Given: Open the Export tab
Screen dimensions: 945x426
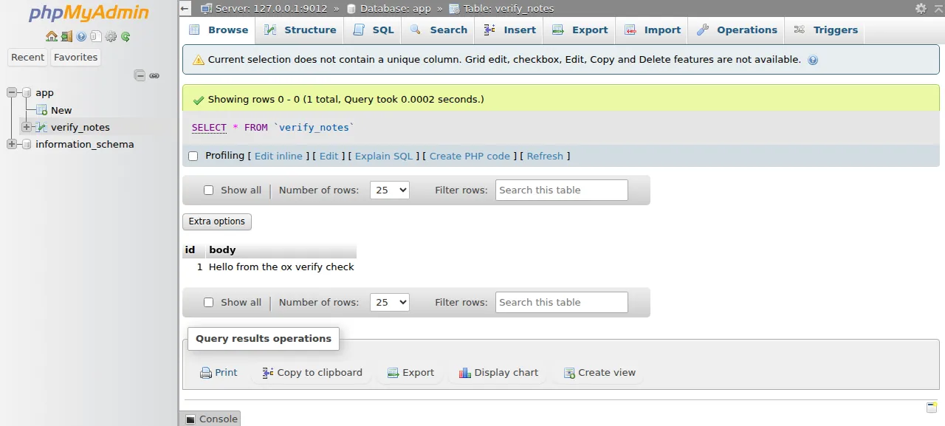Looking at the screenshot, I should click(580, 30).
